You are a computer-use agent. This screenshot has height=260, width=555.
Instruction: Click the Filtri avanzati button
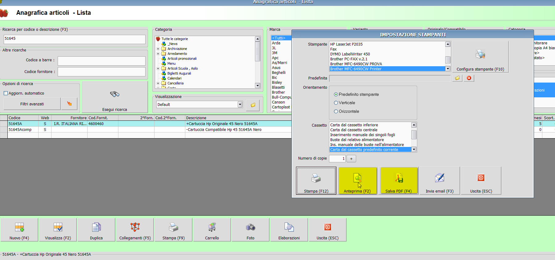pyautogui.click(x=32, y=104)
